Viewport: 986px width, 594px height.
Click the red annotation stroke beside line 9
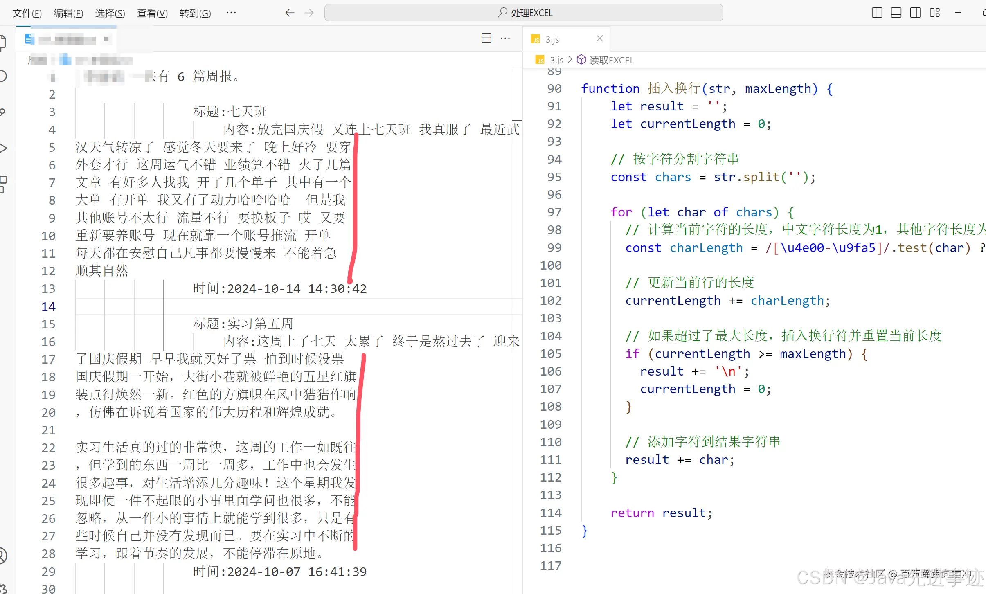pos(356,217)
